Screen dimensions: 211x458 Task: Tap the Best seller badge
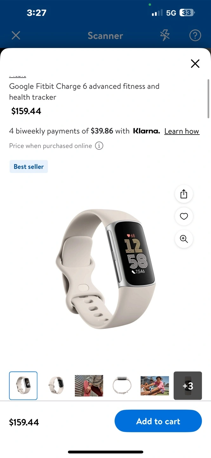point(29,166)
